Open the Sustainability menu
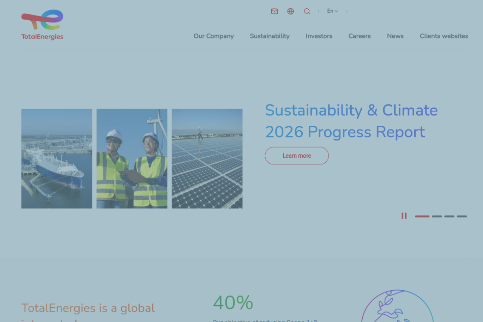483x322 pixels. click(x=269, y=36)
